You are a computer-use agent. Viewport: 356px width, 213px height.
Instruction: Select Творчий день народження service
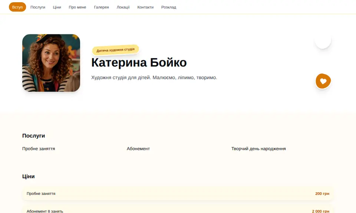(258, 149)
